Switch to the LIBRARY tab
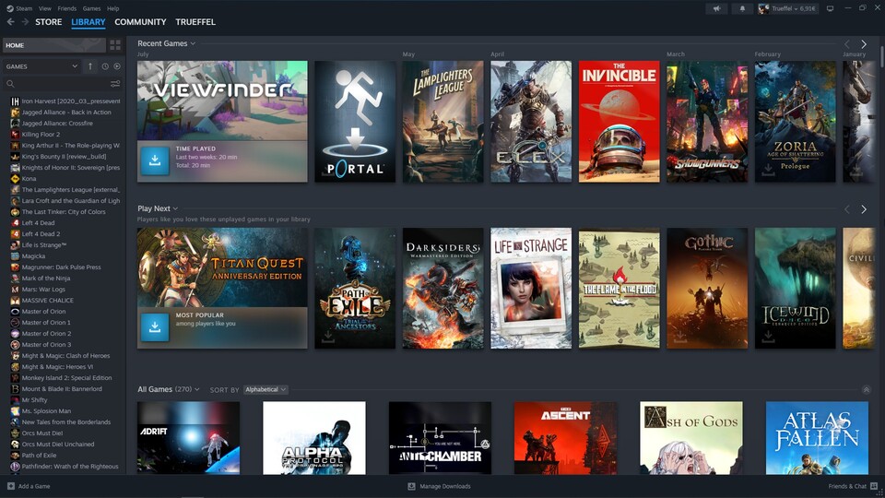Screen dimensions: 885x498 click(88, 22)
